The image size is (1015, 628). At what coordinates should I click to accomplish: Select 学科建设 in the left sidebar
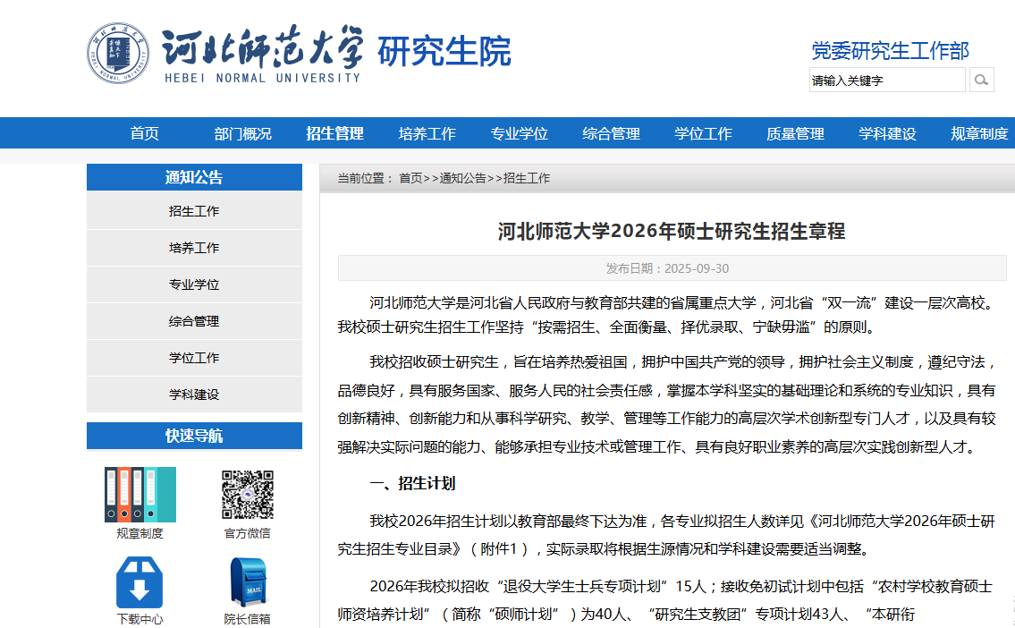194,395
